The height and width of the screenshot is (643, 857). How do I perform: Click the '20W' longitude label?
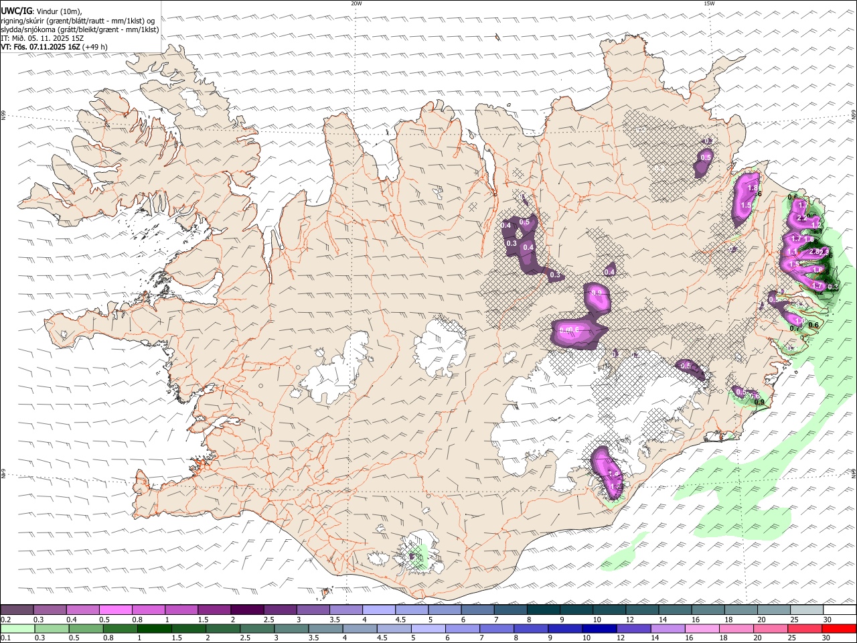point(356,3)
